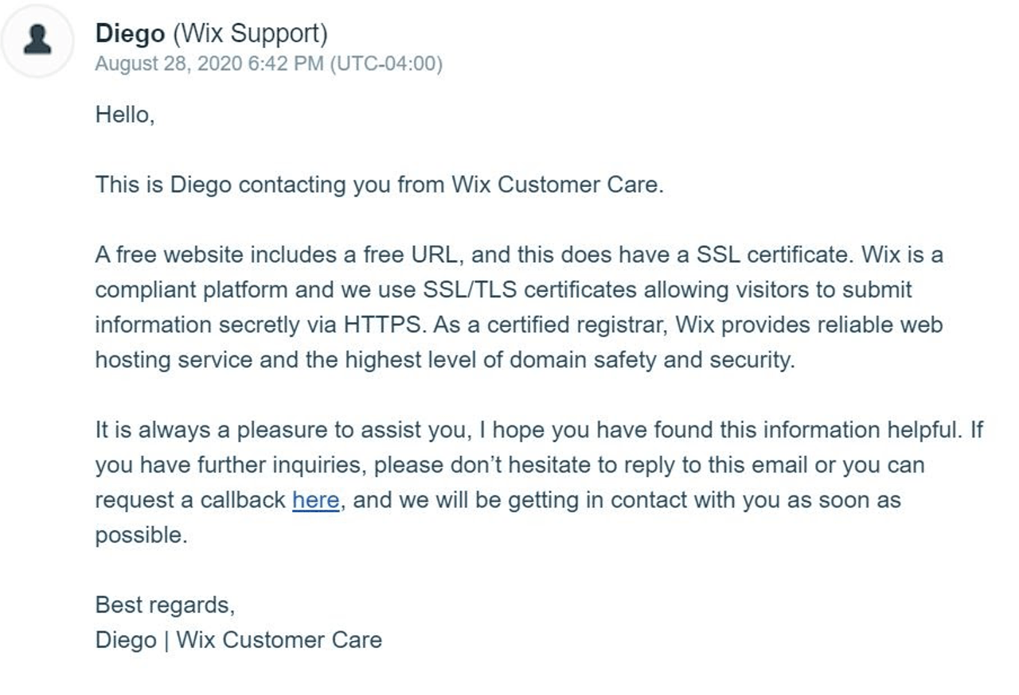
Task: Click the '(UTC-04:00)' timezone text
Action: (x=387, y=64)
